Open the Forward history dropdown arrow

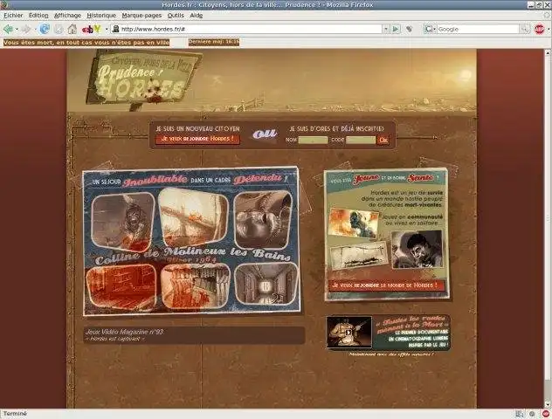[x=35, y=30]
